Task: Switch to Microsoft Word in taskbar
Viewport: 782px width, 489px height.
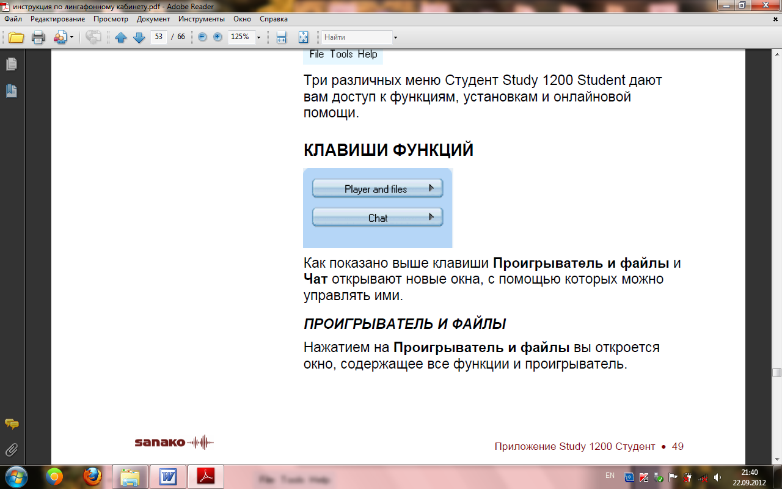Action: (x=168, y=477)
